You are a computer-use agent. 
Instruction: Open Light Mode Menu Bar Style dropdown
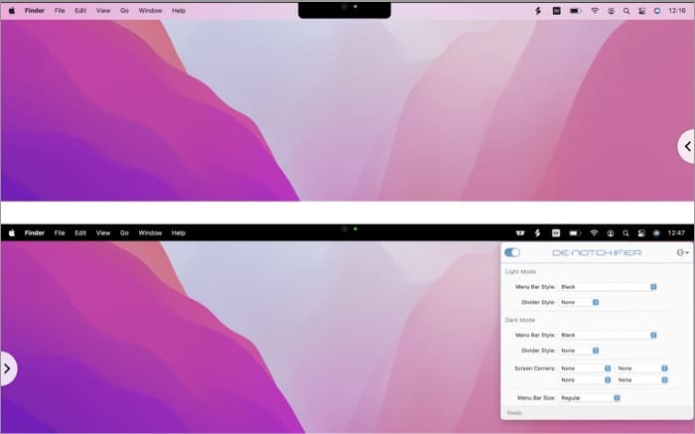[608, 286]
